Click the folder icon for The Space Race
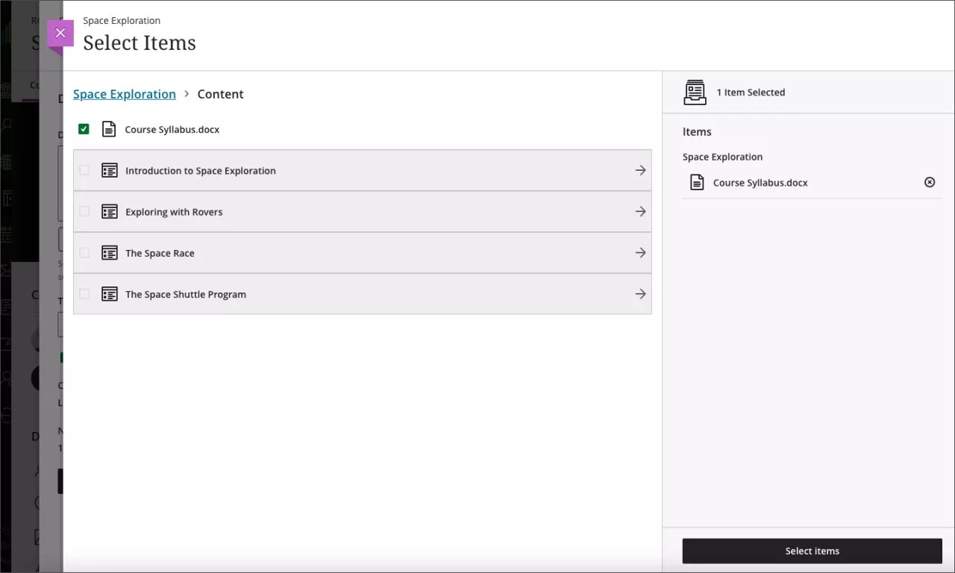The image size is (955, 573). (110, 252)
